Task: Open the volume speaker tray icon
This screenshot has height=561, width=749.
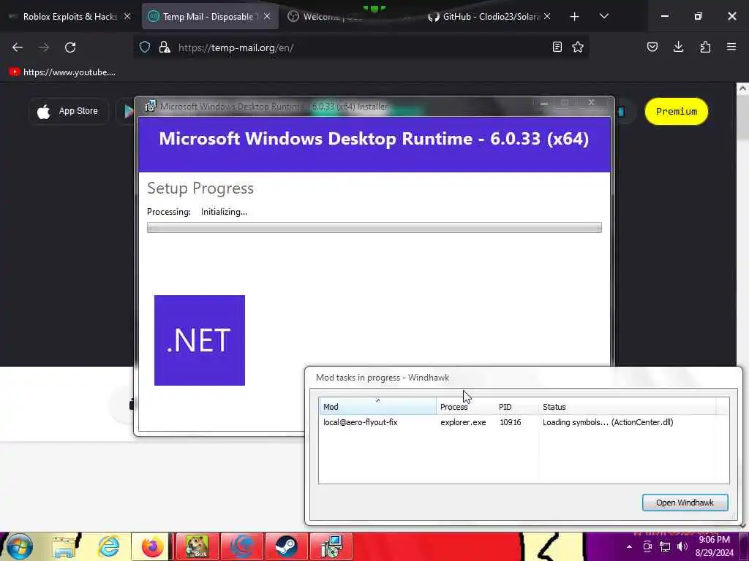Action: tap(682, 546)
